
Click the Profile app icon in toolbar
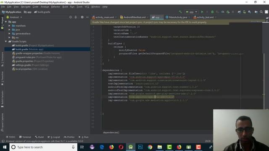pyautogui.click(x=223, y=12)
